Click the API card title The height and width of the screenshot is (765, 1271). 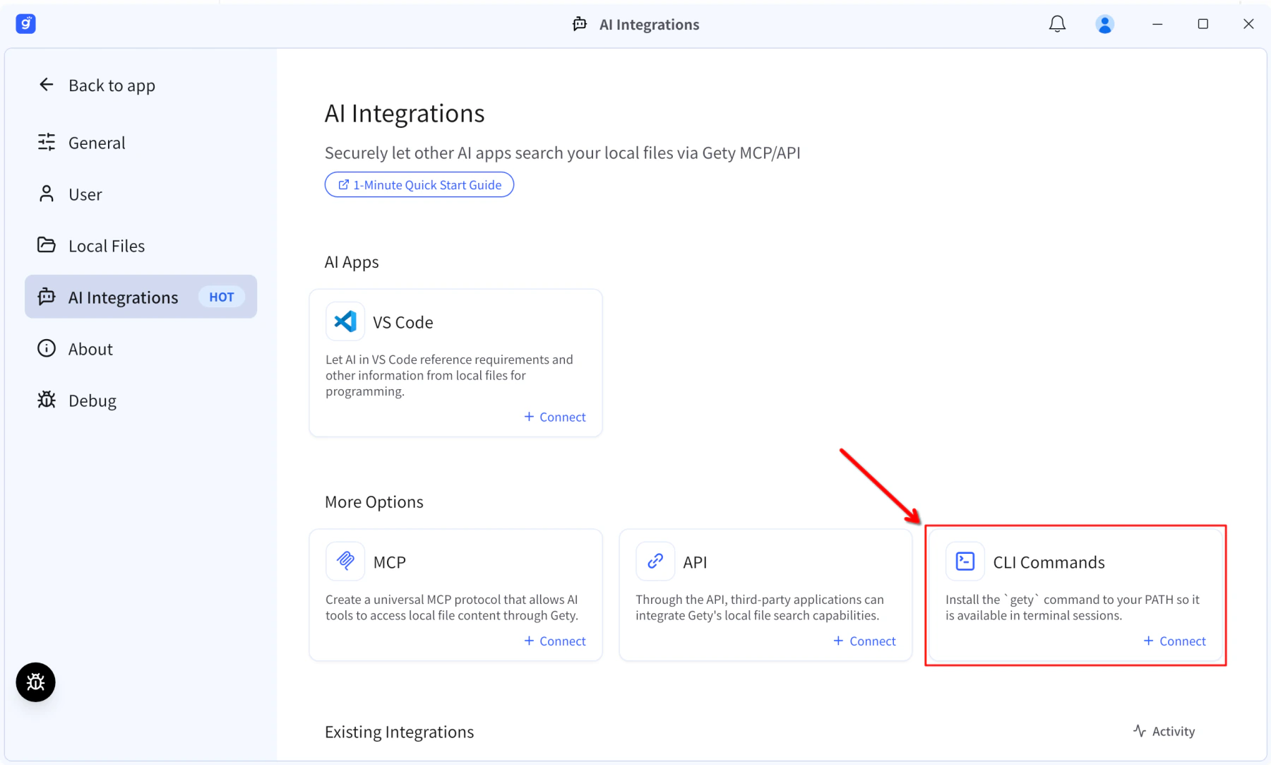[x=695, y=562]
